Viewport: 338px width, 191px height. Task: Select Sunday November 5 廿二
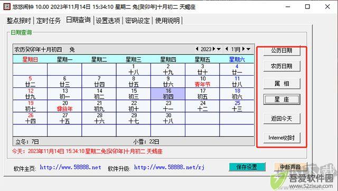30,81
